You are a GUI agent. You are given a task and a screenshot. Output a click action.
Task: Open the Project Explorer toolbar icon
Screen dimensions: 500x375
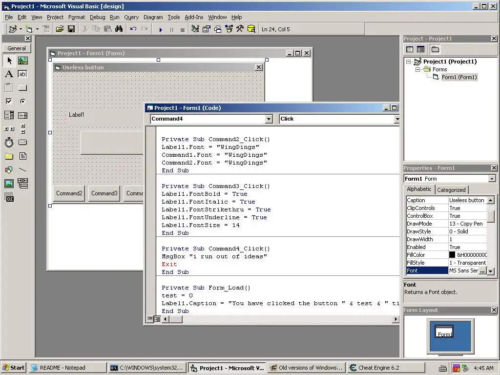pos(195,29)
